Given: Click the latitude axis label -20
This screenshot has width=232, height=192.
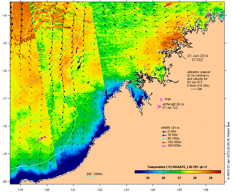Looking at the screenshot, I should tap(4, 182).
